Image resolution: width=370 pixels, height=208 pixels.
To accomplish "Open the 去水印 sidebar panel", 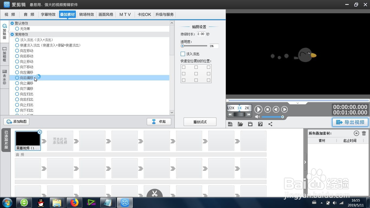I will (x=4, y=77).
